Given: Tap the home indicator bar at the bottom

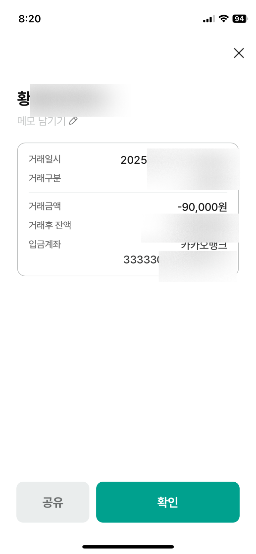Looking at the screenshot, I should tap(128, 547).
